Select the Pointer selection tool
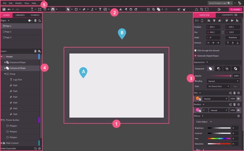The height and width of the screenshot is (151, 244). pyautogui.click(x=68, y=9)
